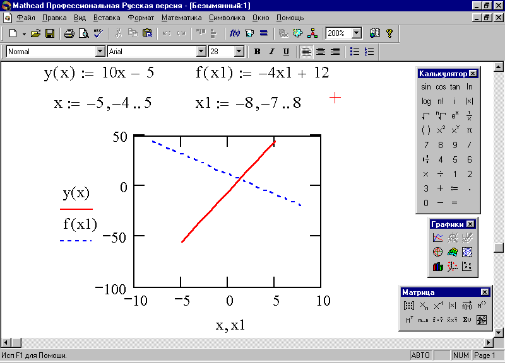The image size is (505, 363).
Task: Open the Файл menu
Action: coord(26,18)
